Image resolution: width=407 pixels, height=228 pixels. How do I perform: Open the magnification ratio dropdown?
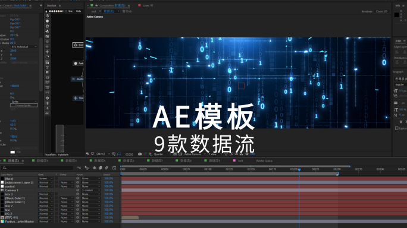click(x=103, y=154)
